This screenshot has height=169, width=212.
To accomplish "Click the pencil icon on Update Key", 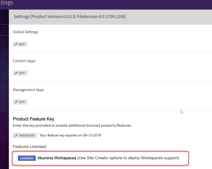I will (x=16, y=135).
